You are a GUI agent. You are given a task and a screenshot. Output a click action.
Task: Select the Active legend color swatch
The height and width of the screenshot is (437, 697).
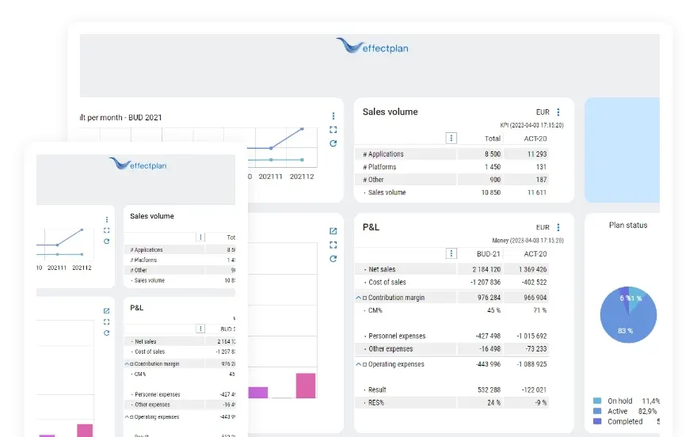click(597, 411)
